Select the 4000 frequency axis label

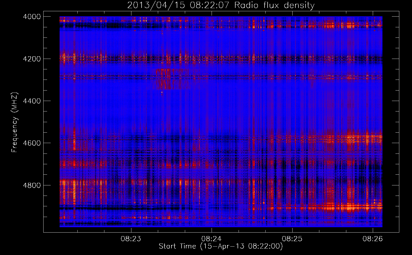[32, 17]
